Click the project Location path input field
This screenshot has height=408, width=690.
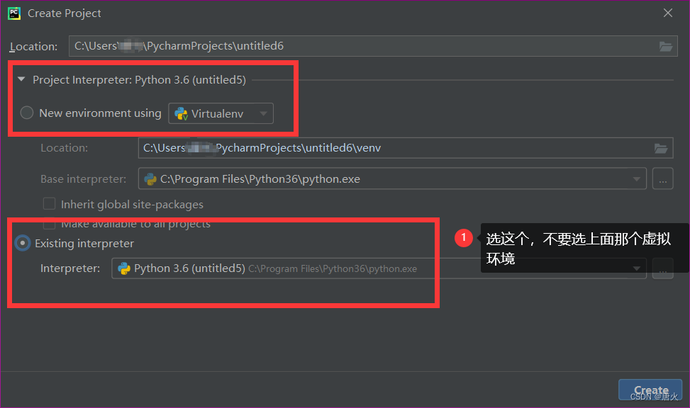pos(373,46)
